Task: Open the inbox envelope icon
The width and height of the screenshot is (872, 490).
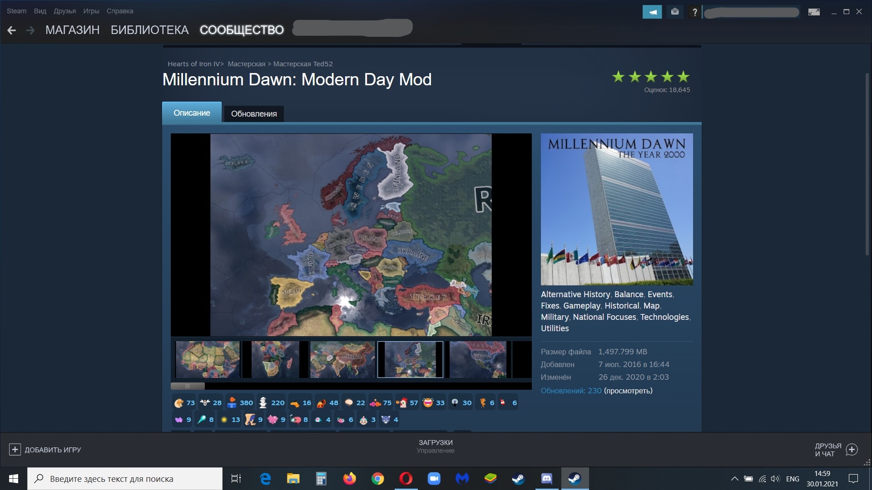Action: tap(675, 12)
